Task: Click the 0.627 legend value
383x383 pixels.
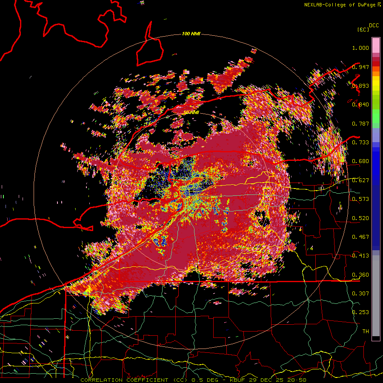Action: click(360, 180)
